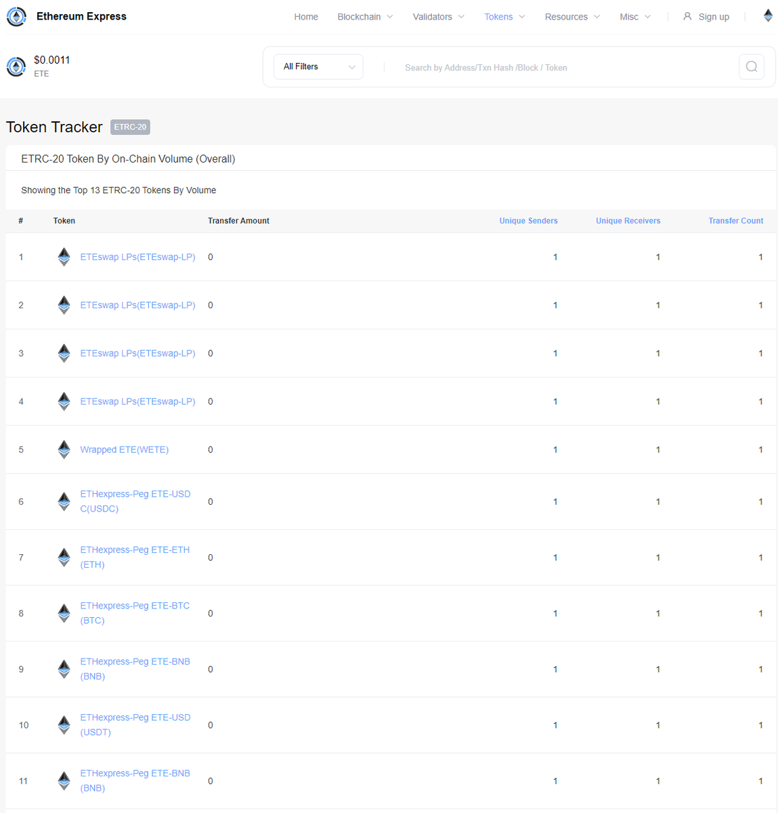Open the ETHexpress-Peg ETE-USDC token link
The width and height of the screenshot is (778, 813).
(x=135, y=501)
